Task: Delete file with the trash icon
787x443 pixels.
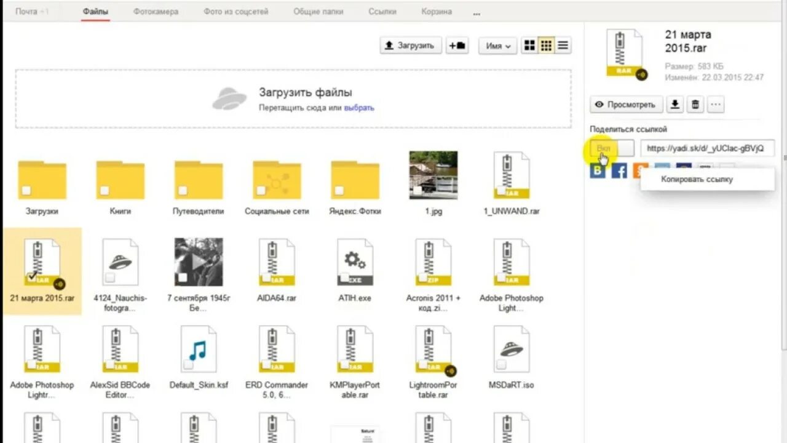Action: coord(695,105)
